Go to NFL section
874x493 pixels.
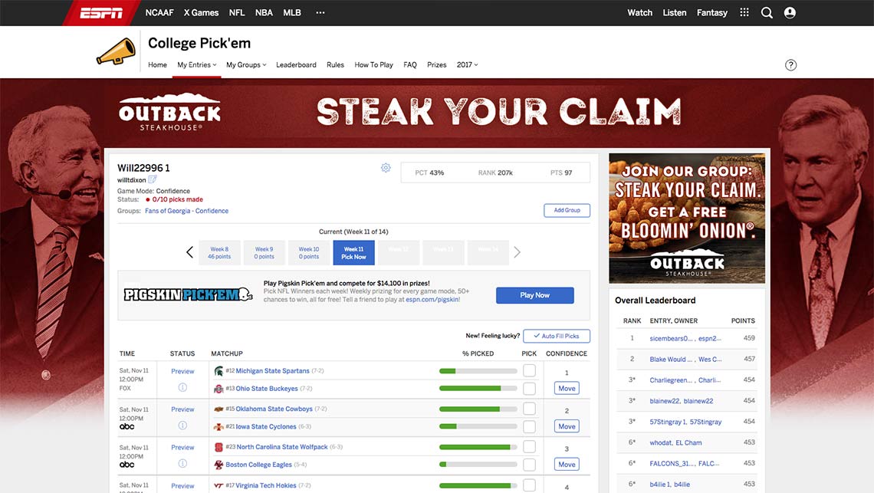tap(237, 12)
